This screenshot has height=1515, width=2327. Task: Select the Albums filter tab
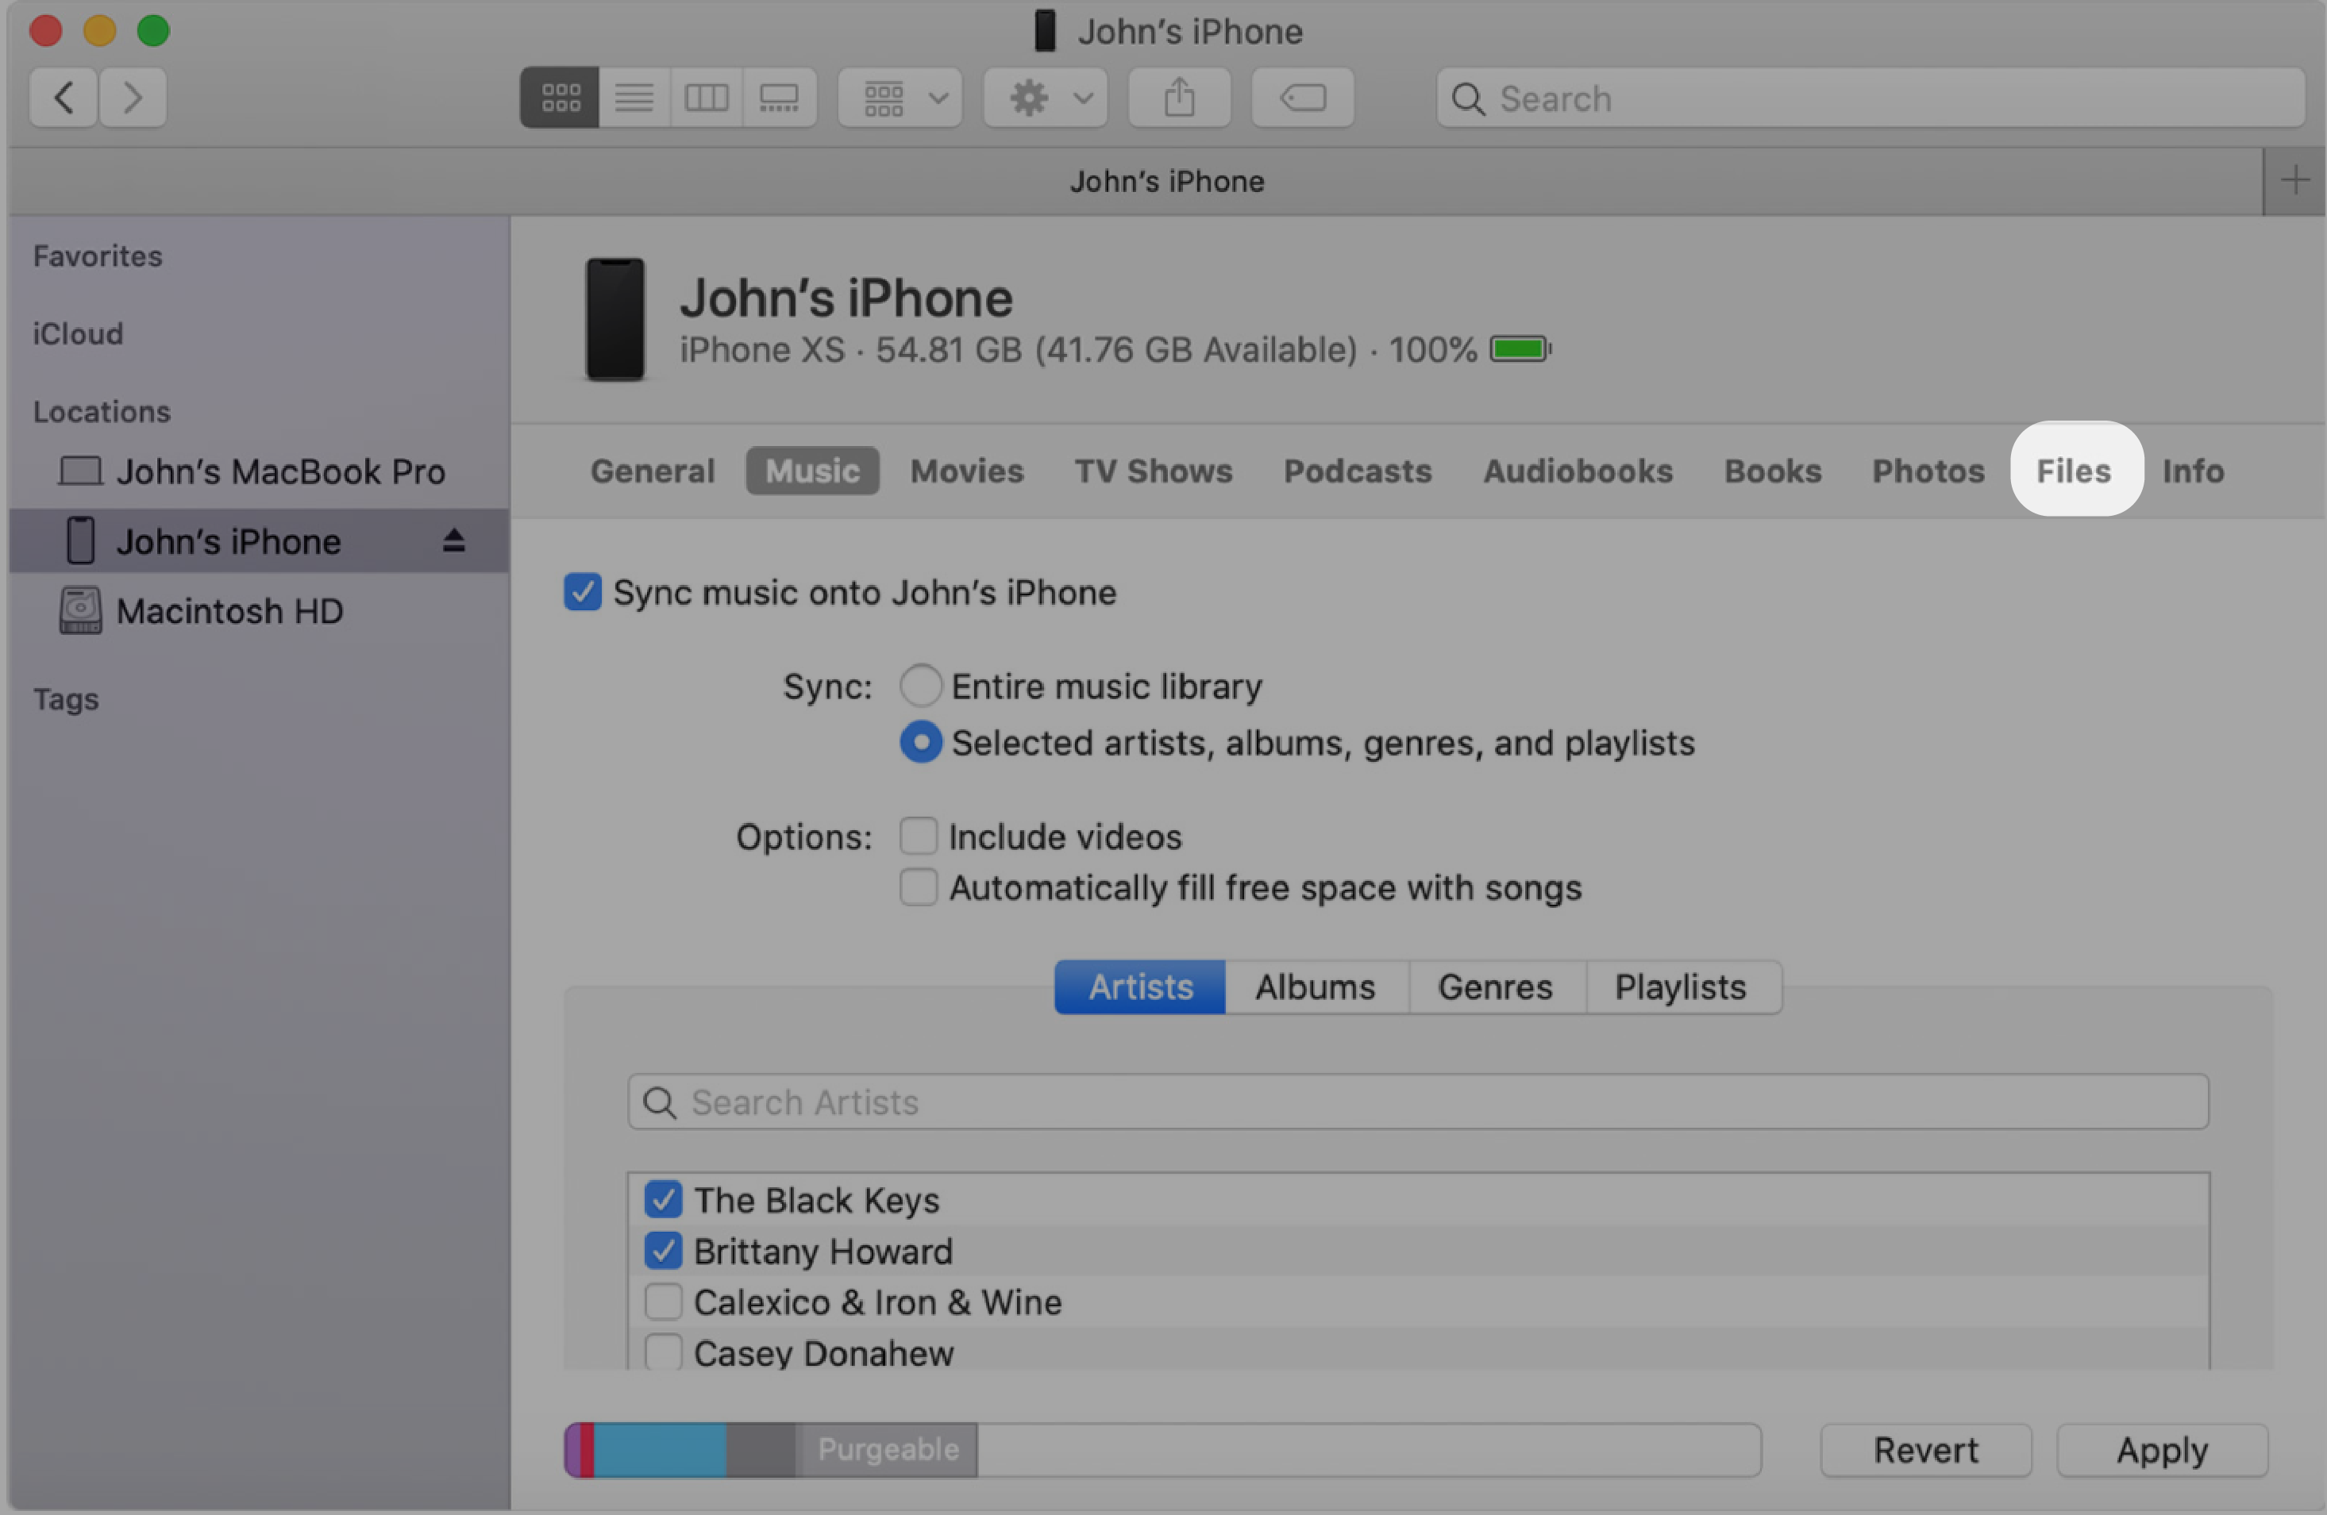point(1315,986)
